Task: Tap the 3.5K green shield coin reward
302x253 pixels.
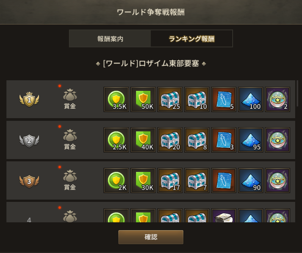Action: click(116, 99)
